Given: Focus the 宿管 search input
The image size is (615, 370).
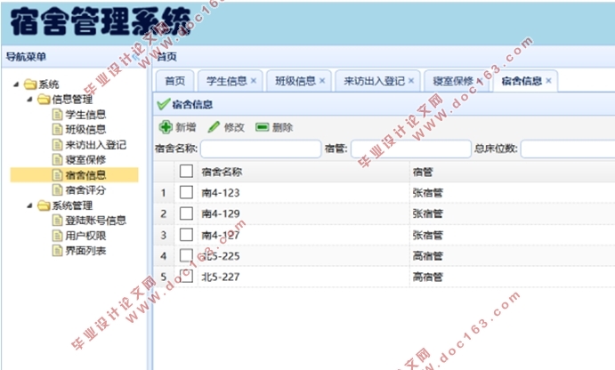Looking at the screenshot, I should pyautogui.click(x=411, y=149).
